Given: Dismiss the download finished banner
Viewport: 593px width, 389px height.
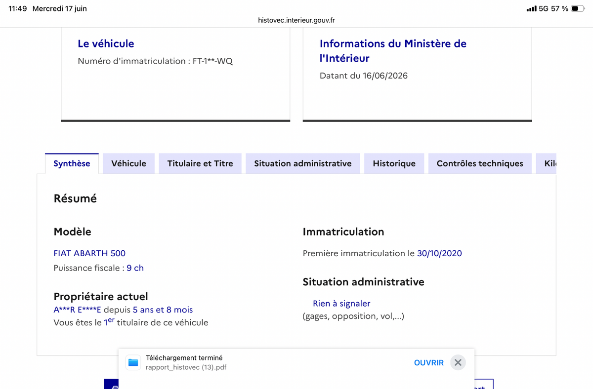Looking at the screenshot, I should click(458, 362).
